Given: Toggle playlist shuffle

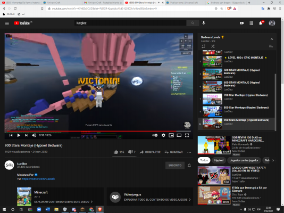Looking at the screenshot, I should click(213, 46).
